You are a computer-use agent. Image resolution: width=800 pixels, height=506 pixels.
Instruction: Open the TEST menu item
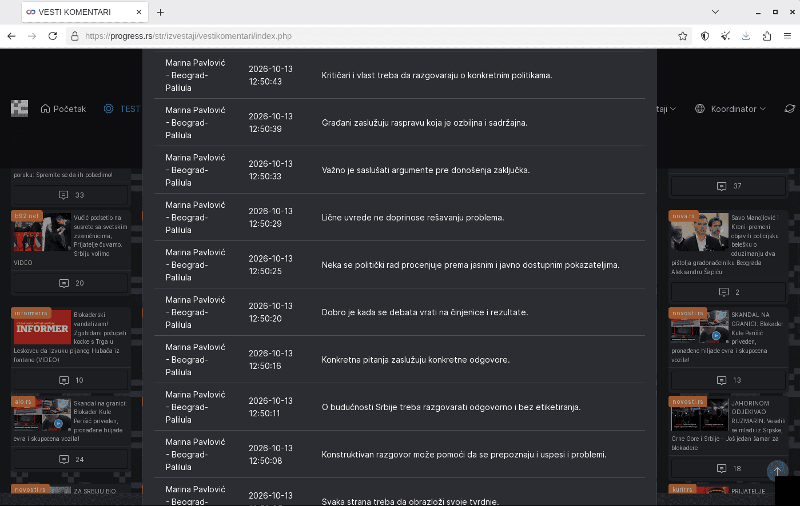pos(122,109)
